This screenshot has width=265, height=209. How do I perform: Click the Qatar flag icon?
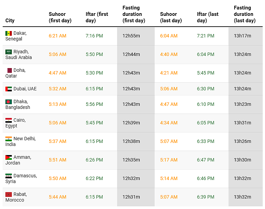point(9,70)
